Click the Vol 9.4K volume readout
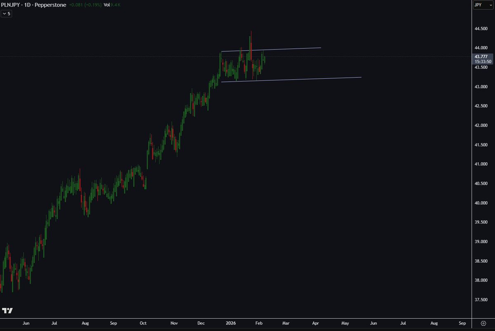 tap(113, 5)
